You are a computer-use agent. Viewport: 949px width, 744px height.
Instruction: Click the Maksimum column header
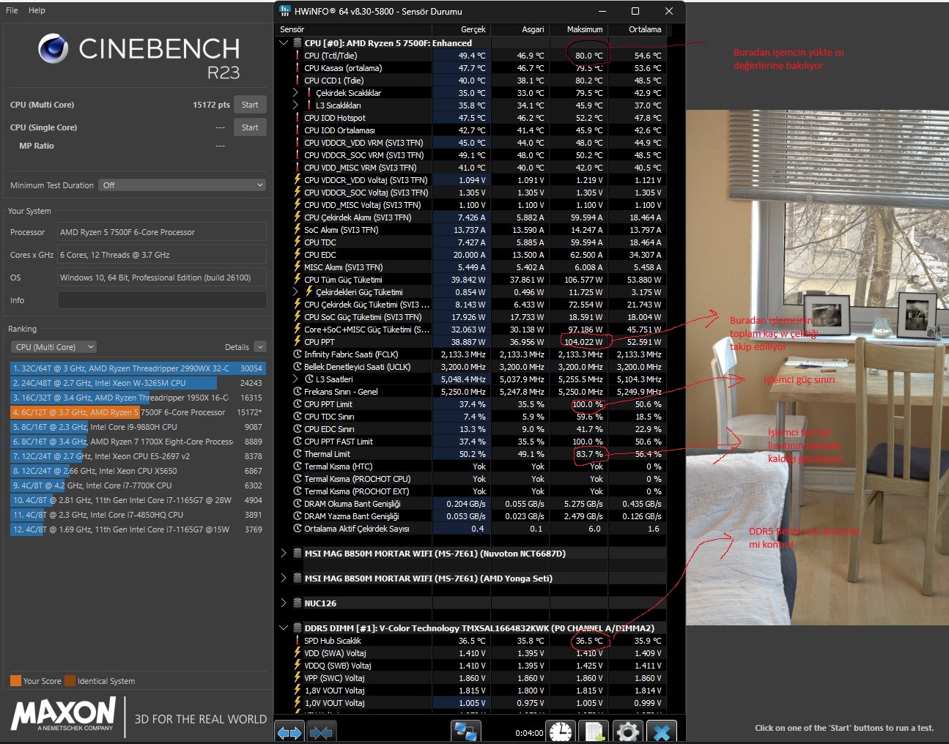pos(578,29)
